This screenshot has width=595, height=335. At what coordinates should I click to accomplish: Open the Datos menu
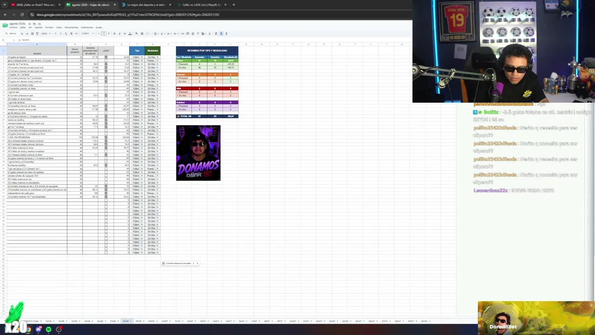pyautogui.click(x=59, y=27)
